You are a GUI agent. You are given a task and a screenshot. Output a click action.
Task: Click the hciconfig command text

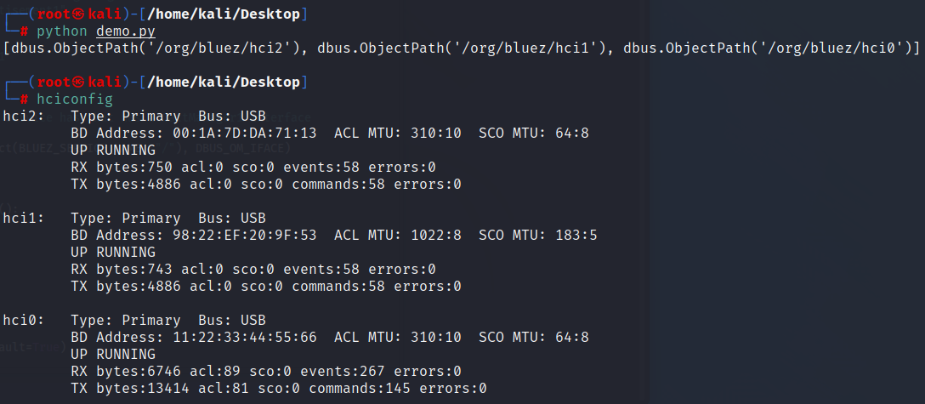coord(75,99)
